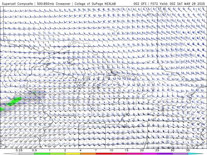Click the legend value label 4
Screen dimensions: 207x155
pos(80,150)
